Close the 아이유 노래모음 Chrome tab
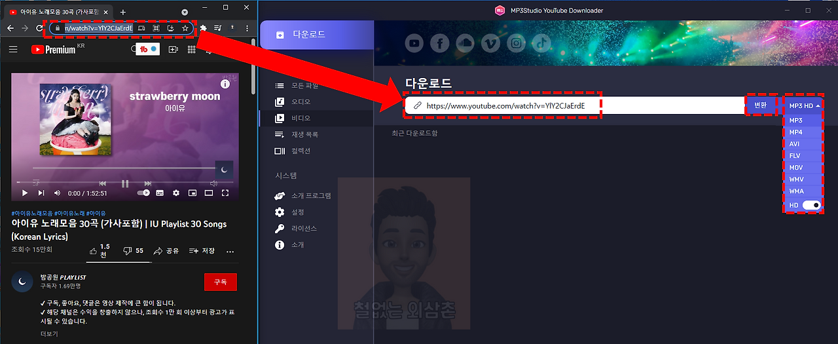838x344 pixels. pyautogui.click(x=106, y=12)
